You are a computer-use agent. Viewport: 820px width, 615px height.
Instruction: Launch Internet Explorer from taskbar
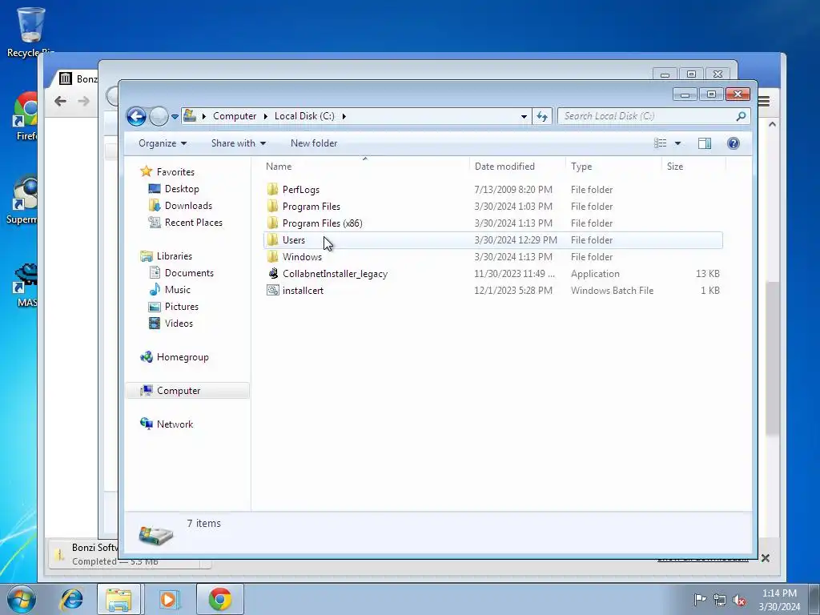pos(70,599)
